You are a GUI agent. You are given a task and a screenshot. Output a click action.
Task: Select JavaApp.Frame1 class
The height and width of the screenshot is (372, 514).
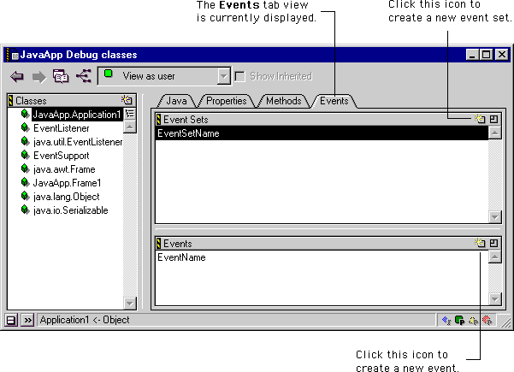coord(68,183)
